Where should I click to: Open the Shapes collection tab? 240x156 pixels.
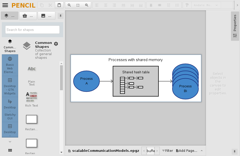10,16
